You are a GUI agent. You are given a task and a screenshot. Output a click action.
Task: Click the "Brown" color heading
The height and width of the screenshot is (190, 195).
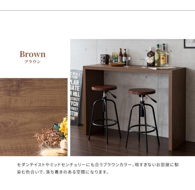pyautogui.click(x=33, y=54)
